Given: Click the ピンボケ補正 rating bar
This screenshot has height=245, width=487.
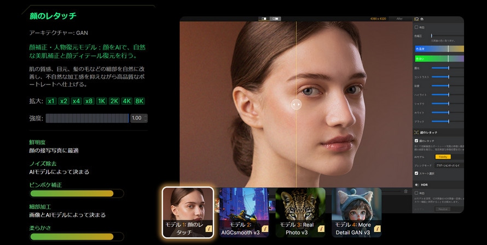Looking at the screenshot, I should click(x=77, y=194).
